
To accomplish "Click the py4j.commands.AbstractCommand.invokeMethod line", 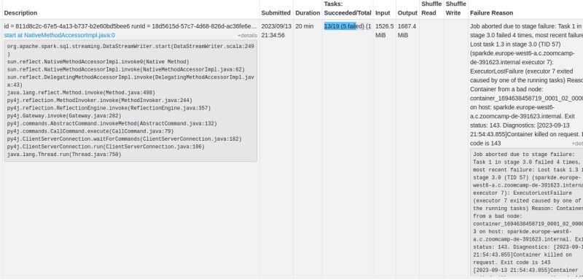I will pyautogui.click(x=112, y=123).
